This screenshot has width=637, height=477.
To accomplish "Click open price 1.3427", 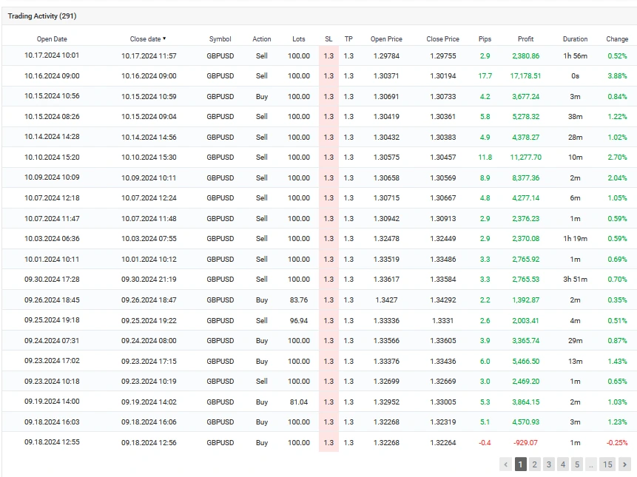I will coord(386,300).
